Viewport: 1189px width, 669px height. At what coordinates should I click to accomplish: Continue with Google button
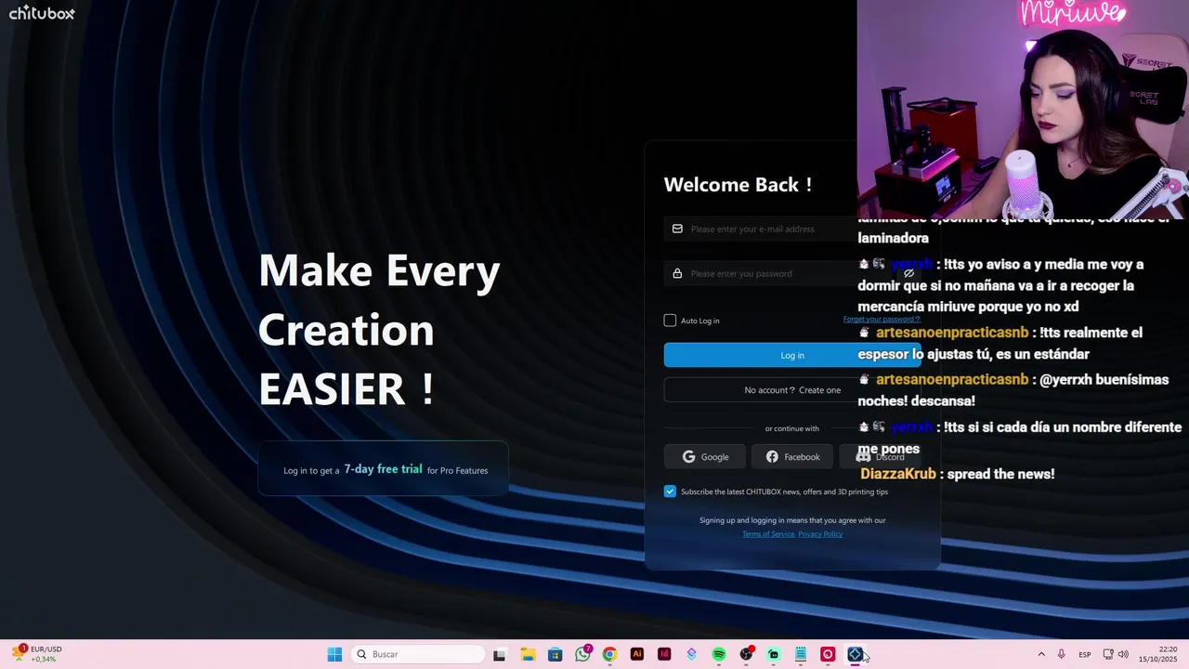[706, 456]
